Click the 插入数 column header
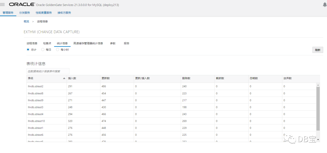 [84, 79]
